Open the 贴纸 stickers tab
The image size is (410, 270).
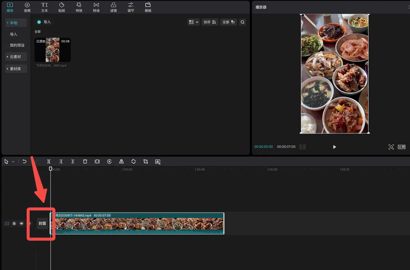point(62,7)
